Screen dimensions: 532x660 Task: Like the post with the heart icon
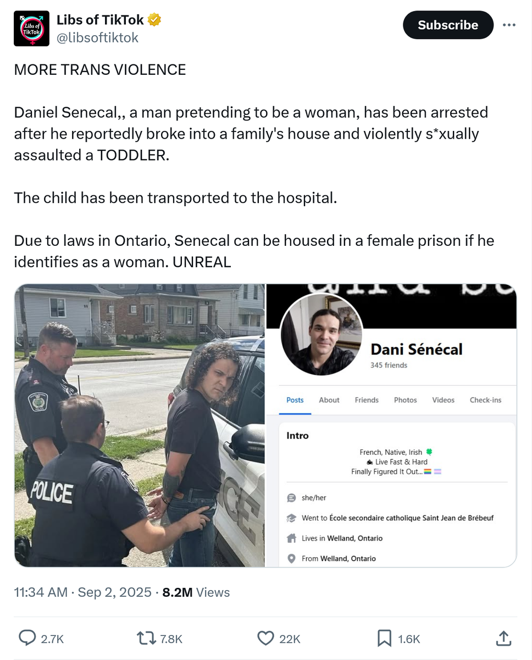tap(266, 638)
